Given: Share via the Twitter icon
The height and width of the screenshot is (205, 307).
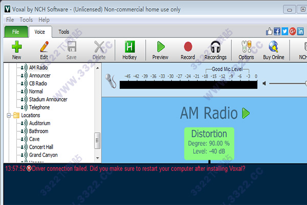Looking at the screenshot, I should 285,31.
